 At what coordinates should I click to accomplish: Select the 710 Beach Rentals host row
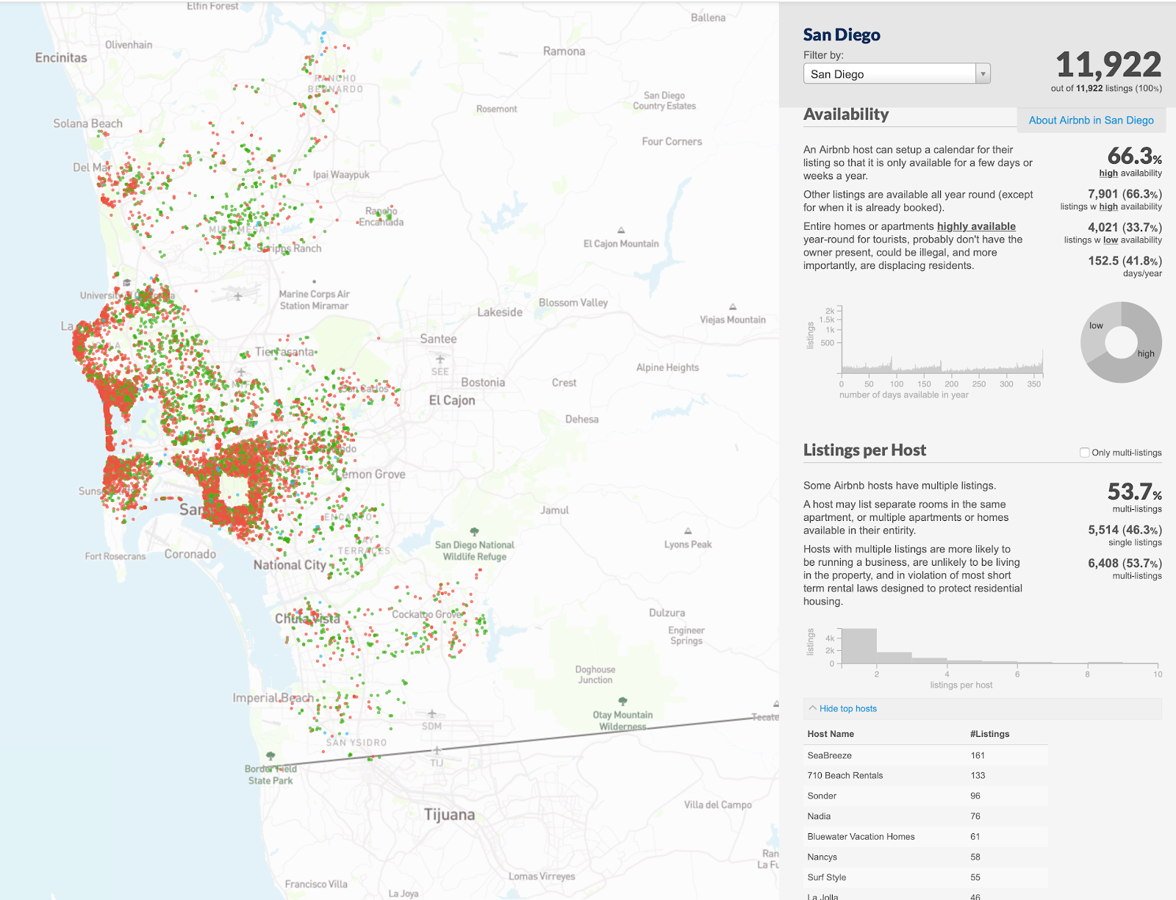coord(926,776)
